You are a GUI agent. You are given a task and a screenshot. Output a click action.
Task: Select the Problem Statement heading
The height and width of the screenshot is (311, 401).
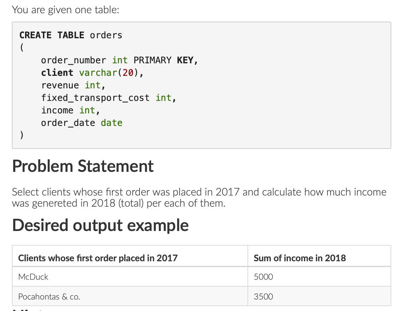click(82, 166)
